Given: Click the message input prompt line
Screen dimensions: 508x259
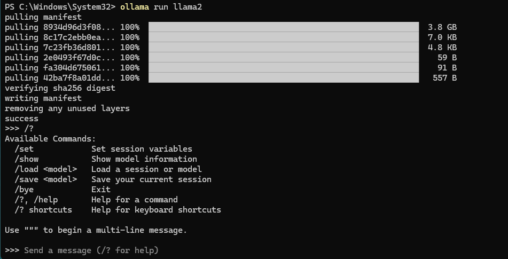Looking at the screenshot, I should click(x=82, y=250).
